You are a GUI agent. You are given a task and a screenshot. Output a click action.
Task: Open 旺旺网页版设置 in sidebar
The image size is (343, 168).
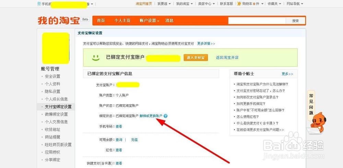[58, 145]
